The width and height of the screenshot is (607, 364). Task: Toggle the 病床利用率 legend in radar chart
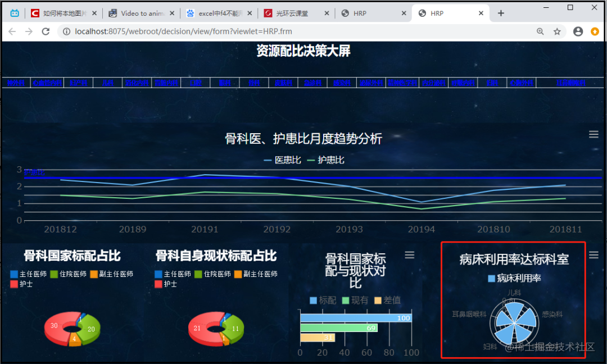point(514,278)
